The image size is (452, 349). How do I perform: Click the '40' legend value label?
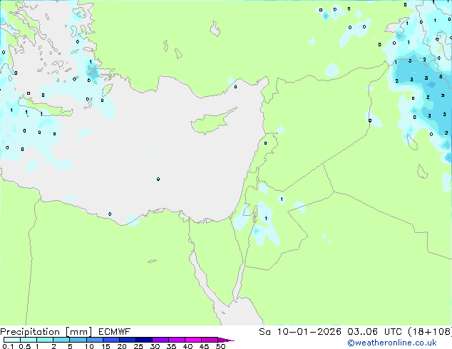pos(188,346)
